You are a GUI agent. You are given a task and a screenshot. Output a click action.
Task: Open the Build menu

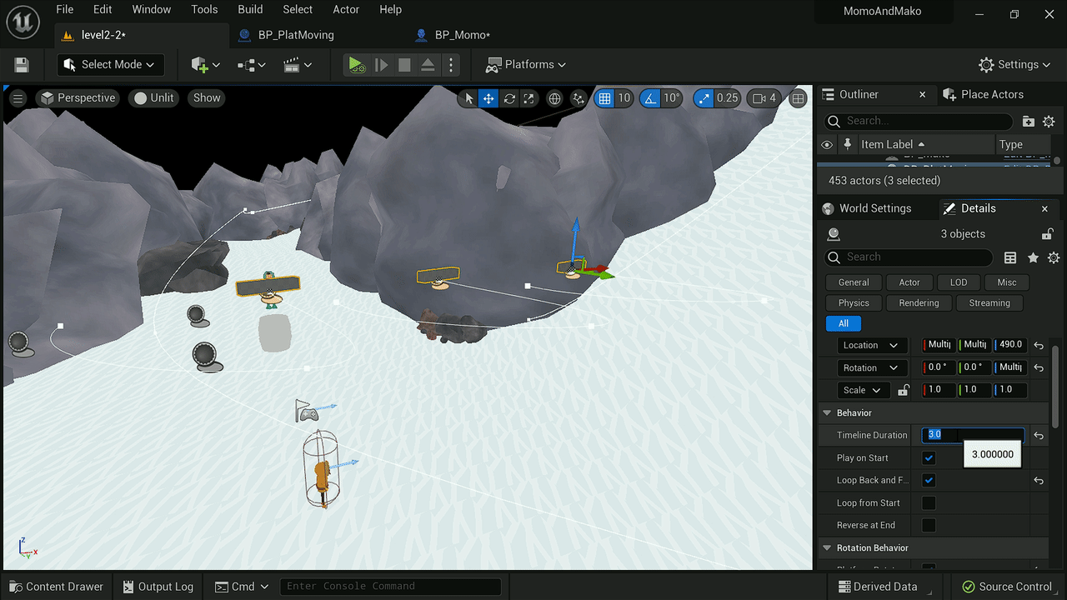(x=250, y=10)
